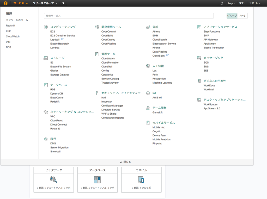267x199 pixels.
Task: Open the hoge account dropdown
Action: [232, 3]
